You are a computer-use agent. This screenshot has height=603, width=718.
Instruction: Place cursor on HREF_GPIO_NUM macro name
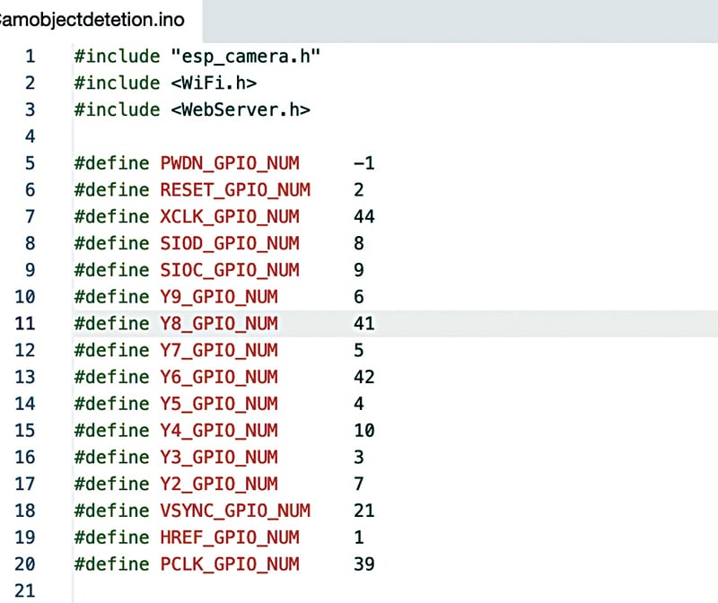[x=230, y=537]
